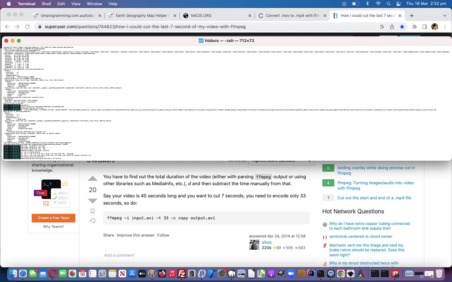Open the Chrome extensions puzzle icon
The width and height of the screenshot is (452, 282).
click(415, 27)
